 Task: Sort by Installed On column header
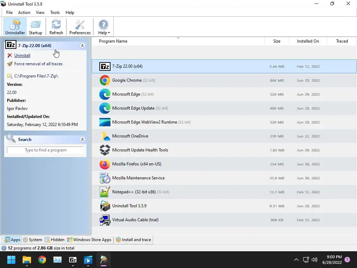coord(308,41)
